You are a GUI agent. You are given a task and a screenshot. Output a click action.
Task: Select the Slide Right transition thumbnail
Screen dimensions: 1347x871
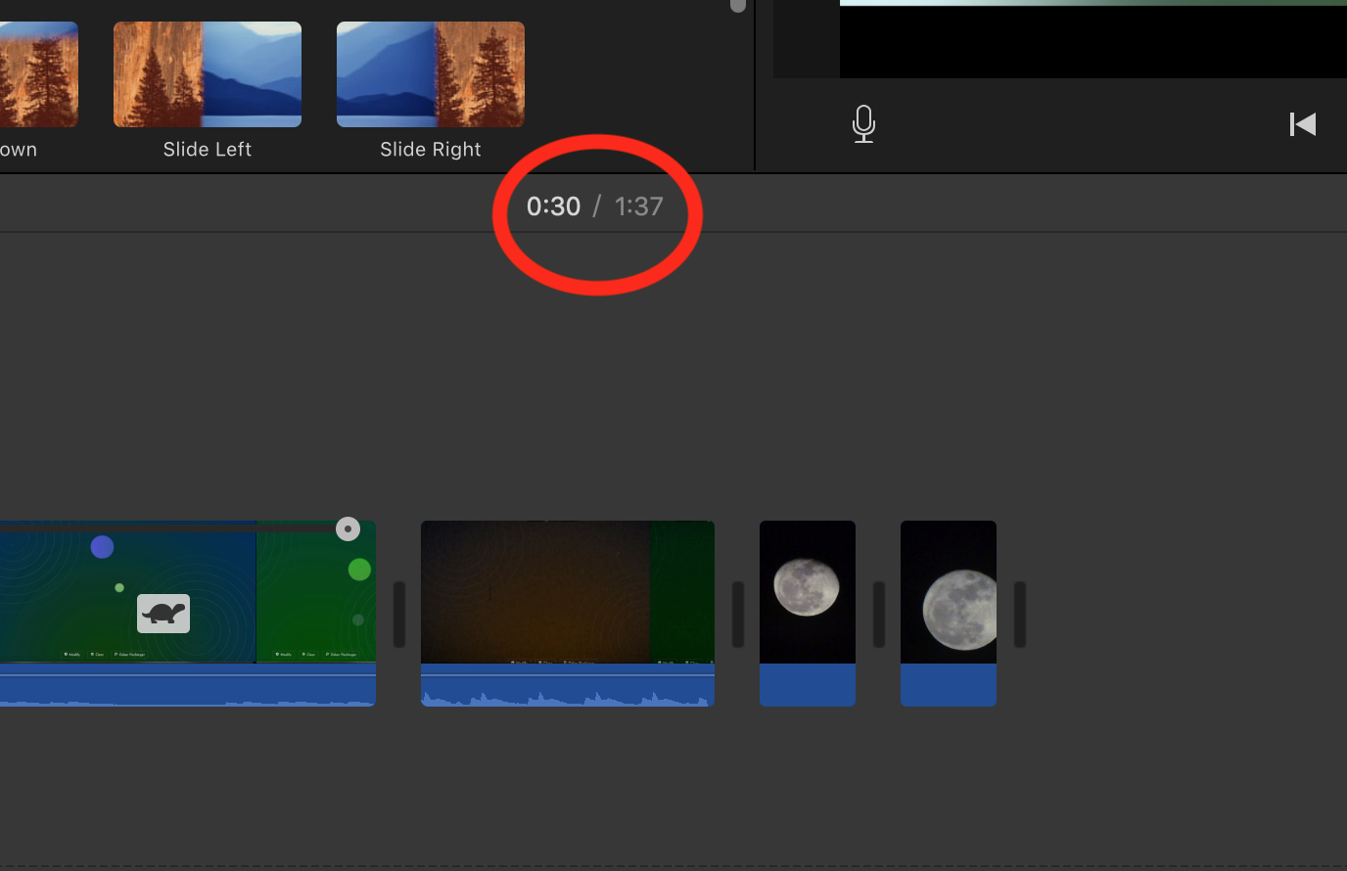pos(431,74)
